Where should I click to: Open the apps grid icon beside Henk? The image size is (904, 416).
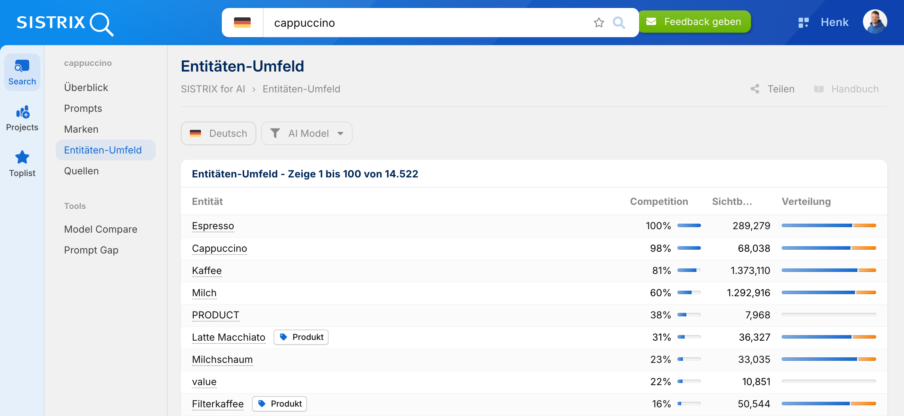(x=803, y=23)
